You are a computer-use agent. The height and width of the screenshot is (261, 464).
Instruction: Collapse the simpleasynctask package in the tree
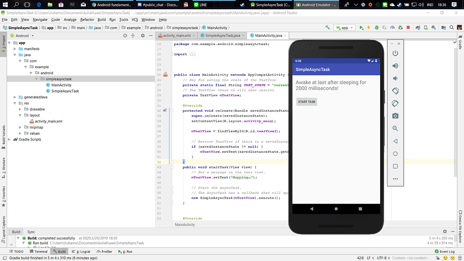(37, 79)
